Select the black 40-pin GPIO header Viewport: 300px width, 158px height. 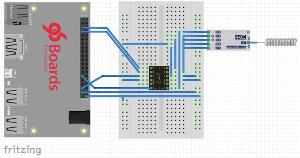(x=84, y=58)
